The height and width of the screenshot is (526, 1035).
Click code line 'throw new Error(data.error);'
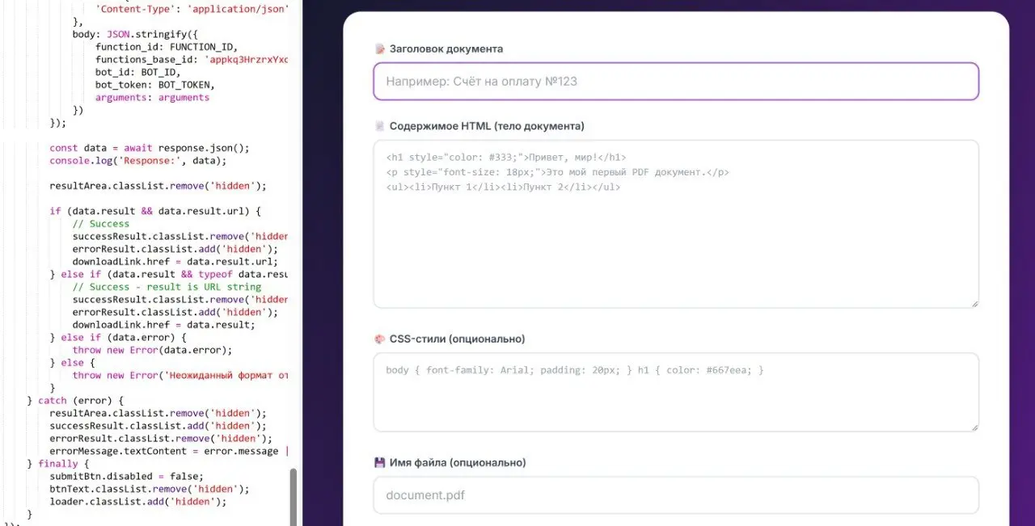pyautogui.click(x=152, y=350)
